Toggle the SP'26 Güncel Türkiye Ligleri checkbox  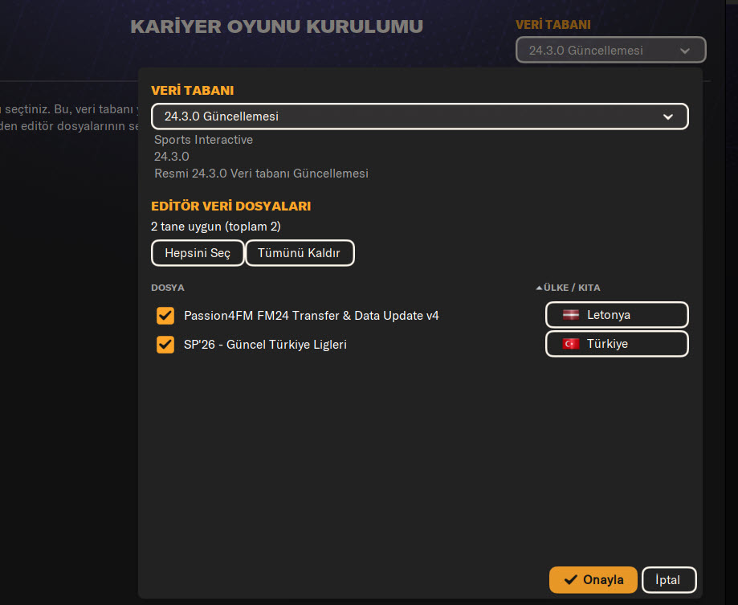[x=165, y=345]
